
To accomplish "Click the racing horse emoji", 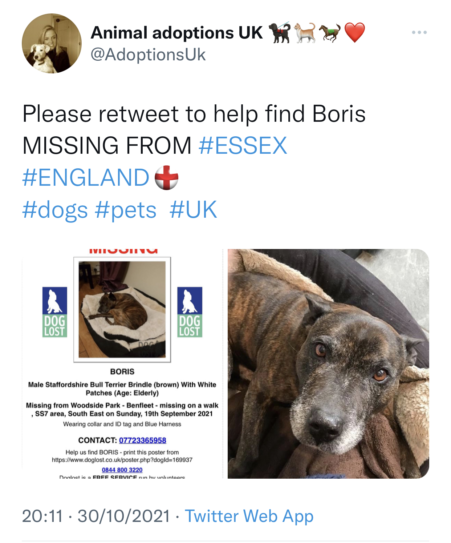I will 330,33.
